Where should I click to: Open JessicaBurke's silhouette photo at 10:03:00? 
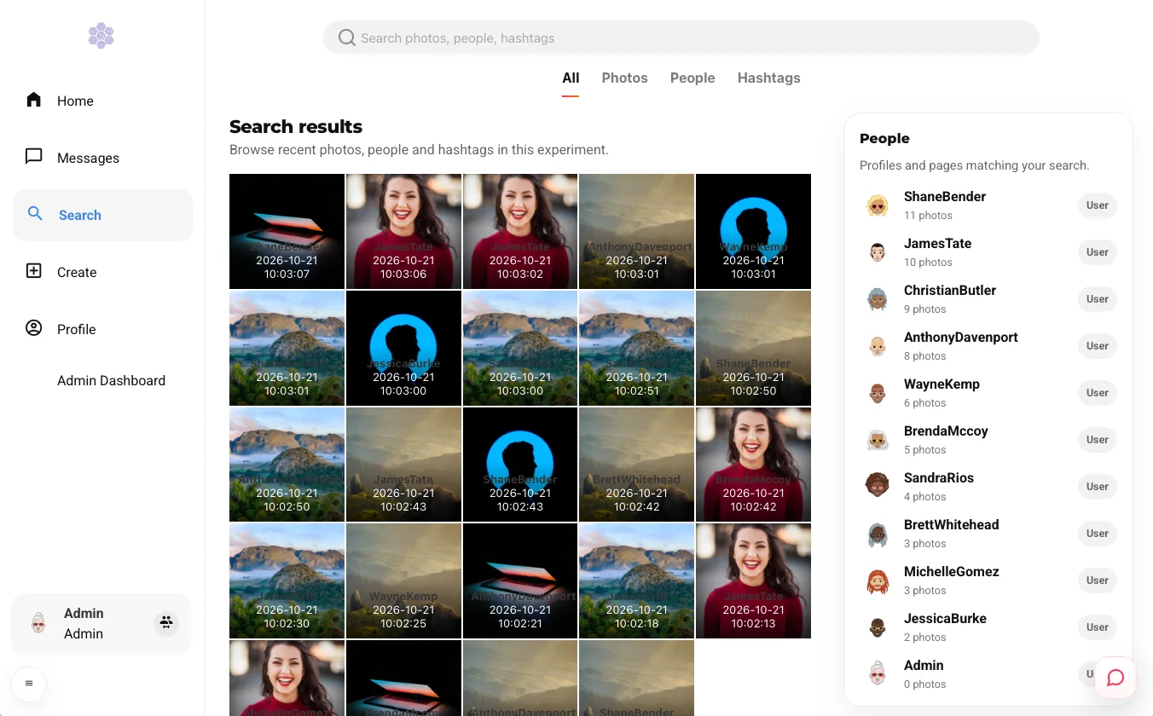point(403,348)
